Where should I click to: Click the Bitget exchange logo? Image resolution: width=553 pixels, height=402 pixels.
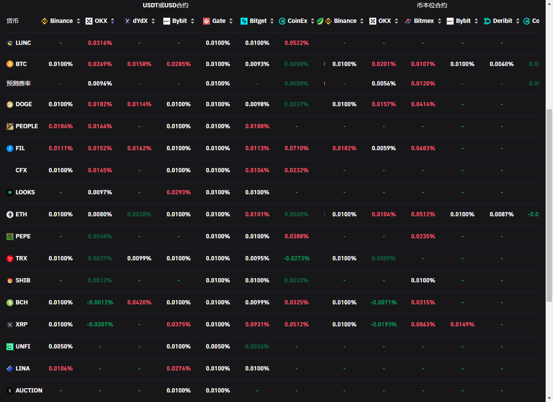(x=244, y=21)
